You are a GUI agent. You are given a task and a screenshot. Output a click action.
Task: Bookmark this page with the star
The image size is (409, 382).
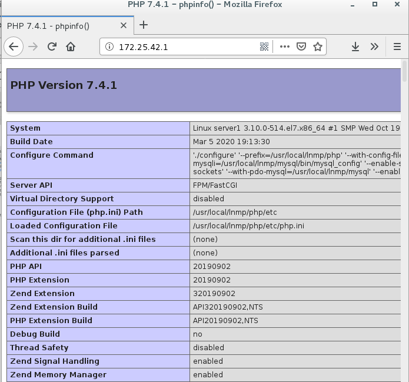click(318, 46)
